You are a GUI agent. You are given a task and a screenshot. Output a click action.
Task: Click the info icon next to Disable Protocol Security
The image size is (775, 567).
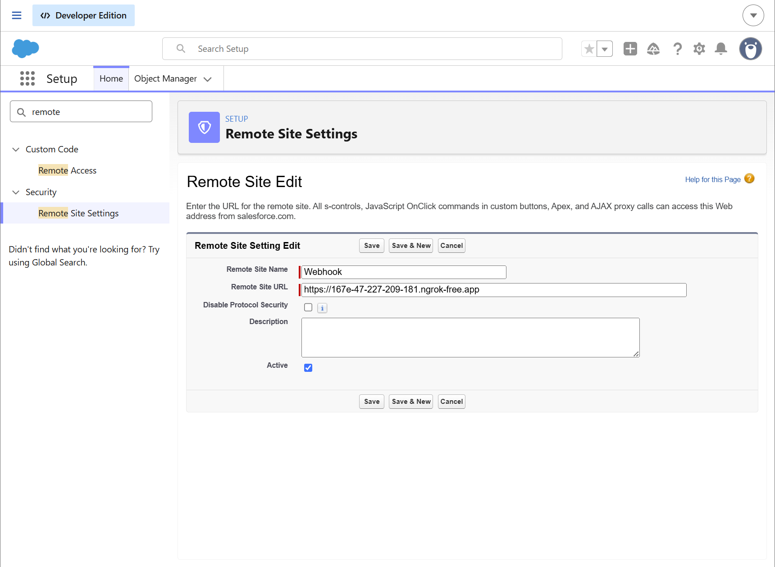[x=322, y=308]
